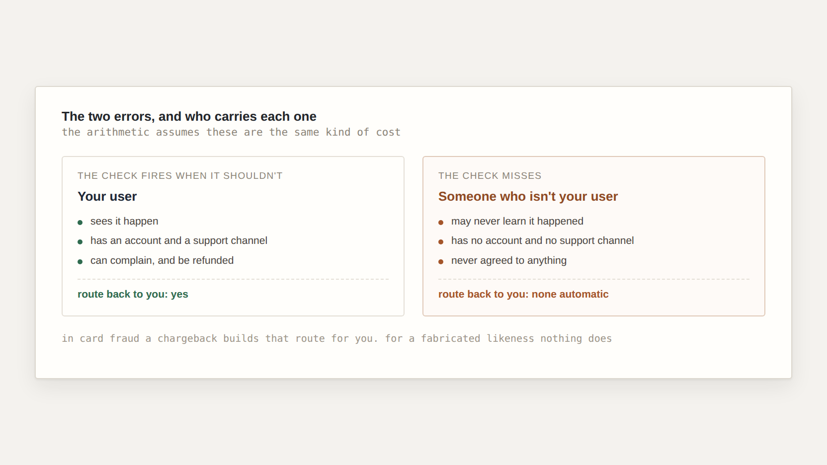Click 'THE CHECK FIRES WHEN IT SHOULDN'T' label
Image resolution: width=827 pixels, height=465 pixels.
pyautogui.click(x=180, y=176)
